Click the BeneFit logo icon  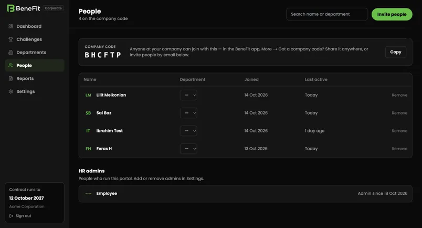(x=10, y=8)
